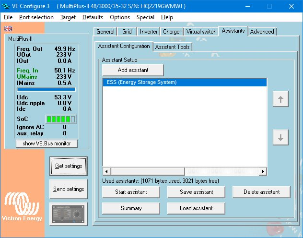Image resolution: width=303 pixels, height=238 pixels.
Task: Click the Add assistant button
Action: tap(133, 70)
